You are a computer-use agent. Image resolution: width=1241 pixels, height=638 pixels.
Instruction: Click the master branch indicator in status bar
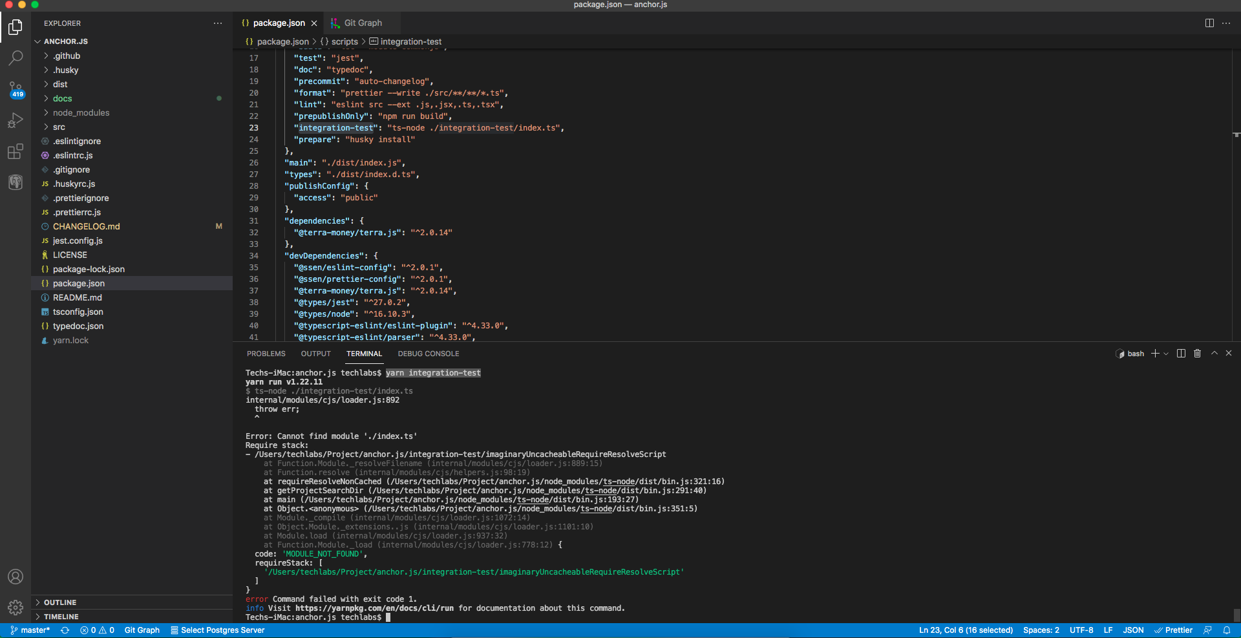coord(30,630)
